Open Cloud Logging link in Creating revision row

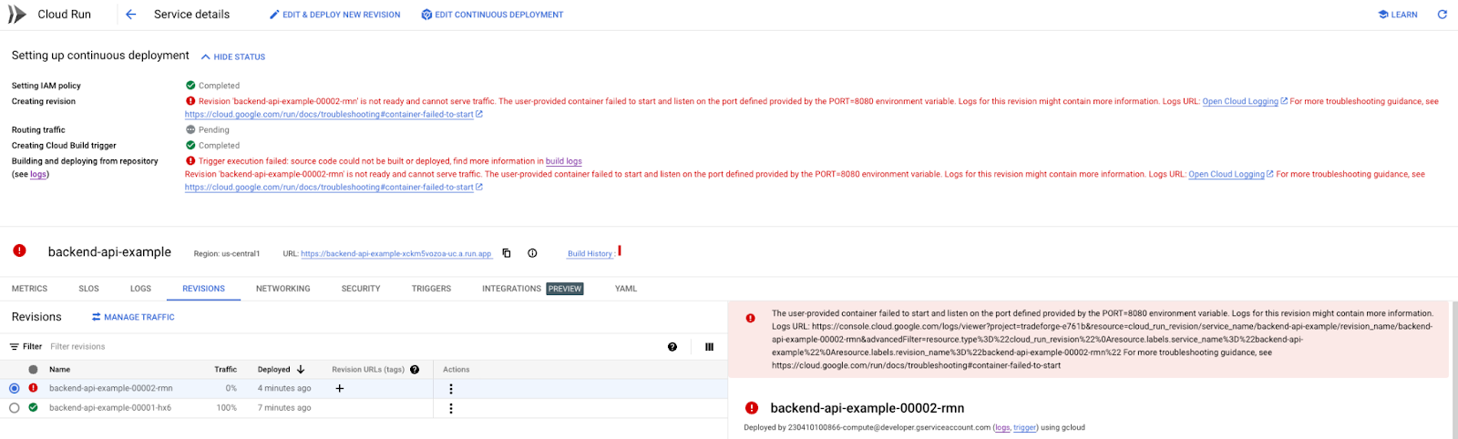[x=1245, y=101]
